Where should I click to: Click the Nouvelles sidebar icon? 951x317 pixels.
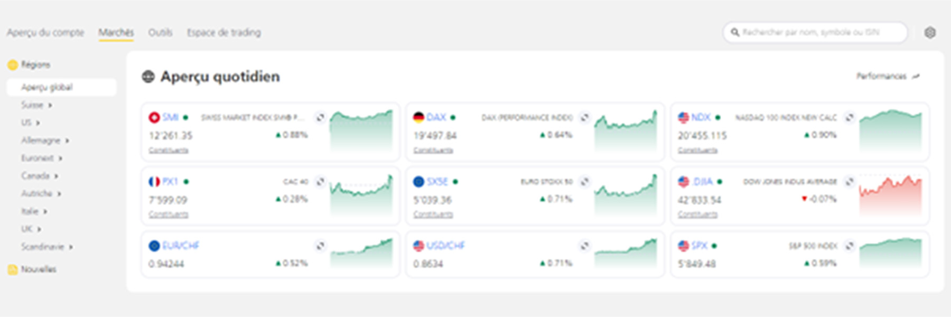(x=13, y=269)
